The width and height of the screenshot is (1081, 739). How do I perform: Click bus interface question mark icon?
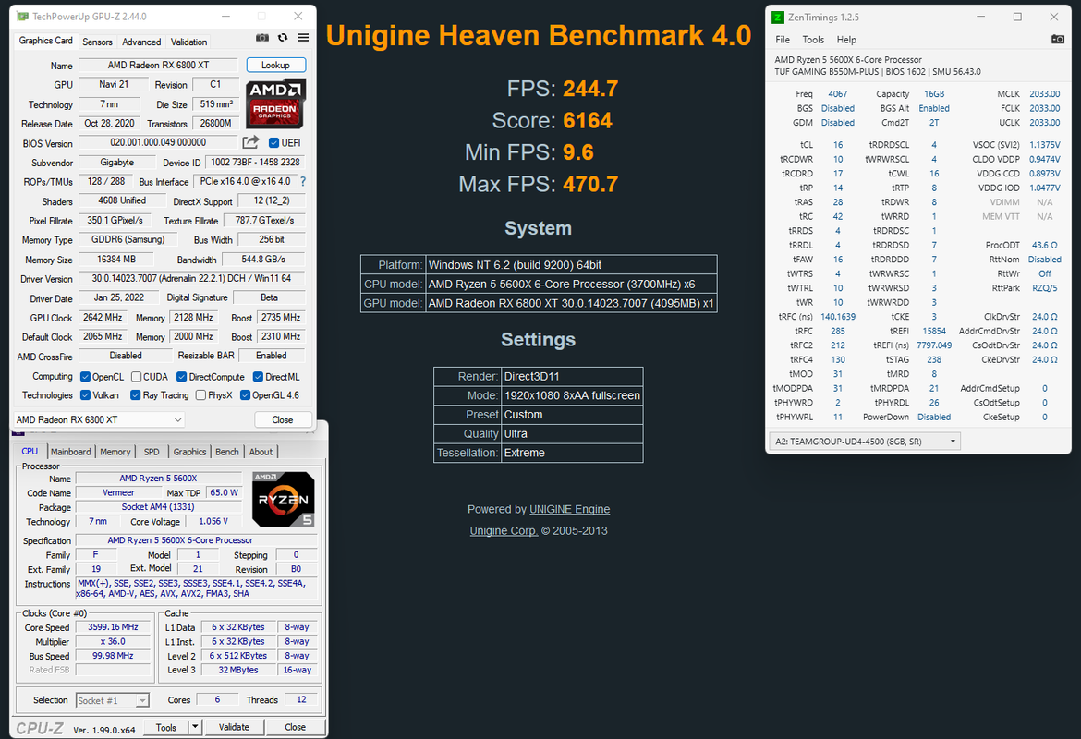pos(303,181)
